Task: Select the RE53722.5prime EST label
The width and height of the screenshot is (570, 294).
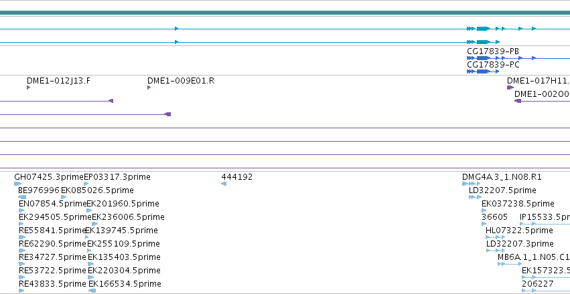Action: point(52,271)
